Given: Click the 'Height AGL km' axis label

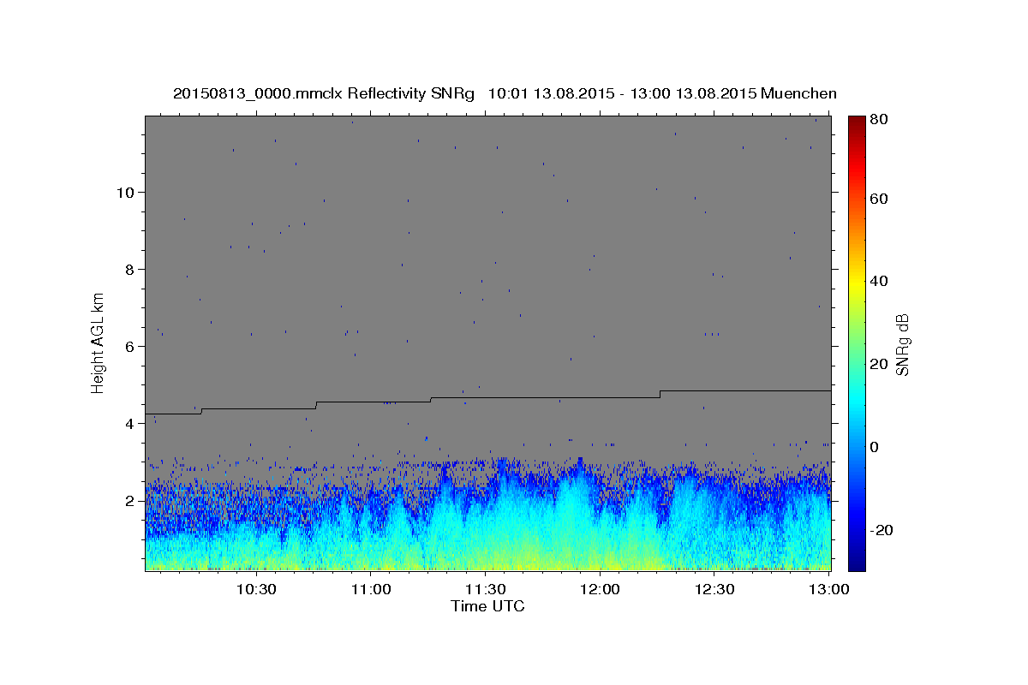Looking at the screenshot, I should [x=99, y=342].
